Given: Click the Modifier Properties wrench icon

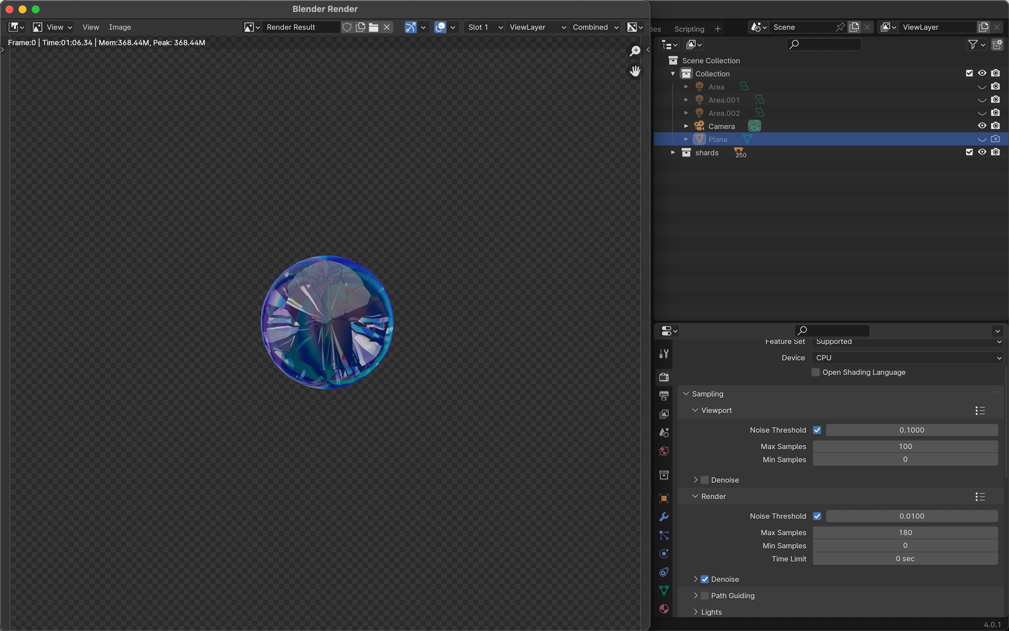Looking at the screenshot, I should 664,517.
